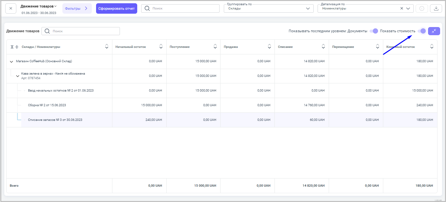Screen dimensions: 446x202
Task: Click the collapse fullscreen purple button
Action: tap(434, 31)
